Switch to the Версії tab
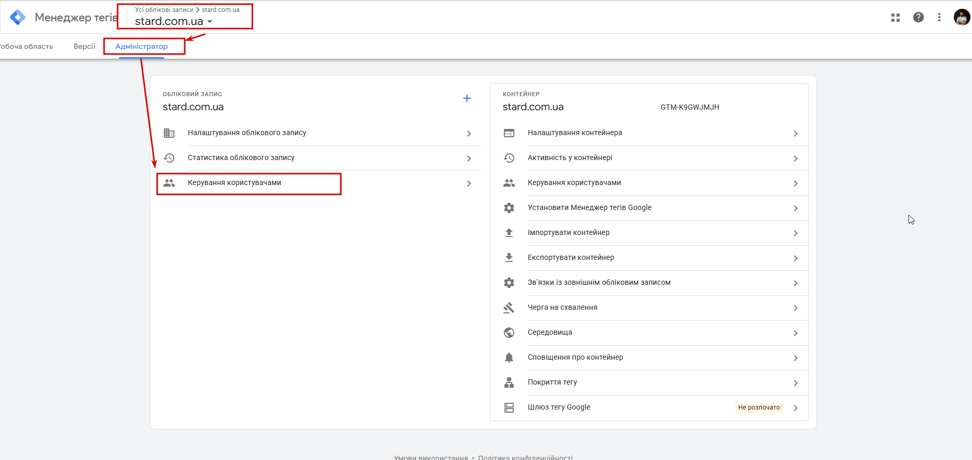 (84, 46)
